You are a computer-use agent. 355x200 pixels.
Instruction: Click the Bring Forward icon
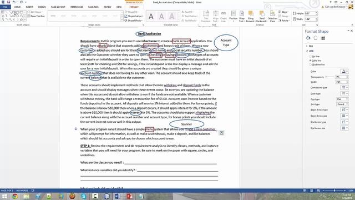pos(250,16)
